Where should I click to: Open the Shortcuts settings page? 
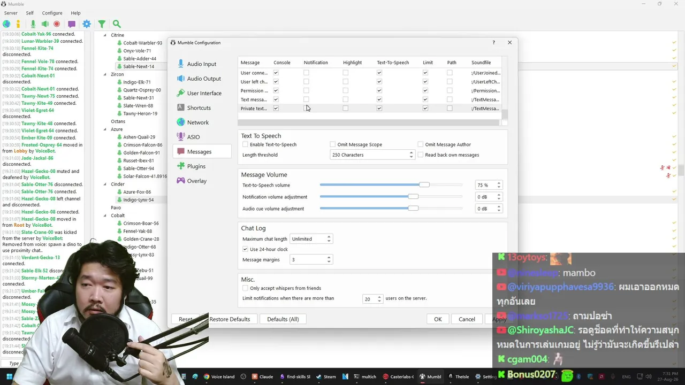tap(202, 107)
